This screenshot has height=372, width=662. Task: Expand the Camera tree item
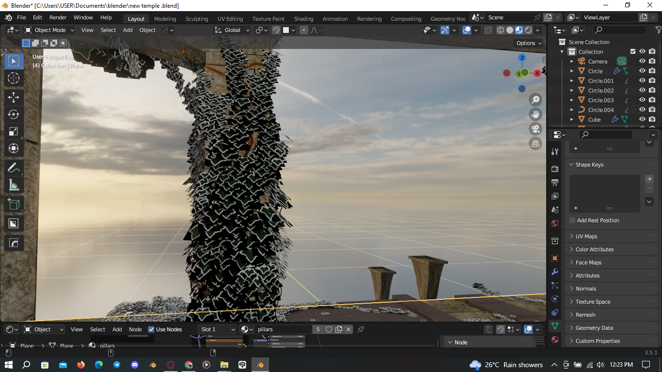point(572,62)
